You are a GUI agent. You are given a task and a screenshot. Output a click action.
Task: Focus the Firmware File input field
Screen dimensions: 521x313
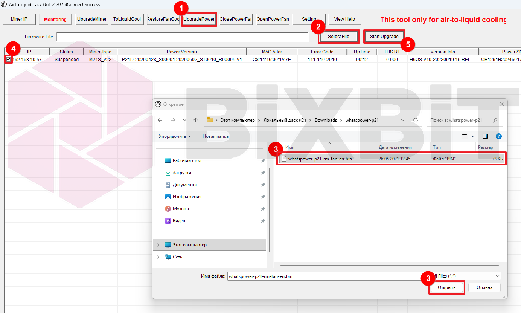pyautogui.click(x=183, y=37)
